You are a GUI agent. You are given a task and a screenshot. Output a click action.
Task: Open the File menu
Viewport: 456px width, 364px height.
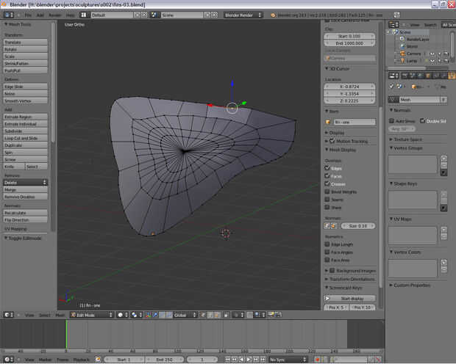[x=28, y=15]
